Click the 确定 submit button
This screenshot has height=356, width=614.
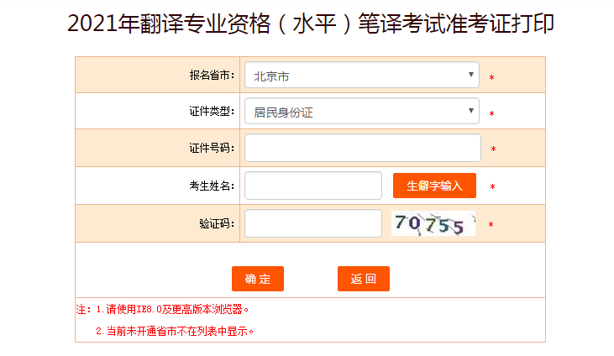258,279
